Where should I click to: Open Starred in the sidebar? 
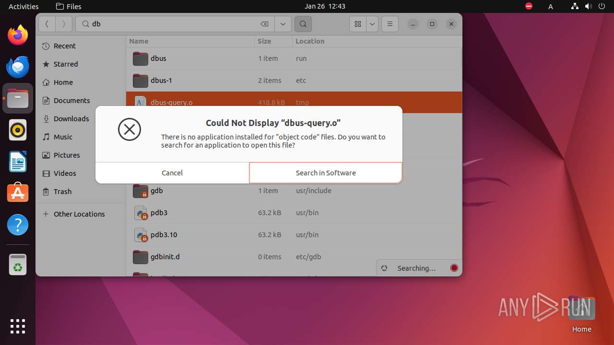(81, 64)
